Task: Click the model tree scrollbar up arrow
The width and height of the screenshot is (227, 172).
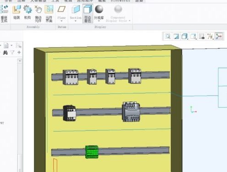Action: click(x=20, y=61)
